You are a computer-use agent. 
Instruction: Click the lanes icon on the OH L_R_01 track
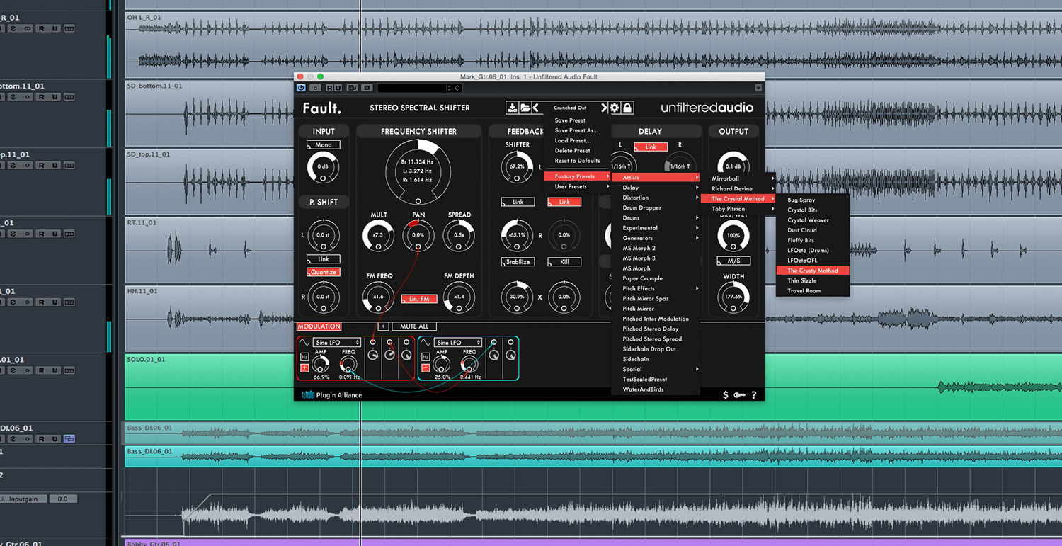coord(69,28)
